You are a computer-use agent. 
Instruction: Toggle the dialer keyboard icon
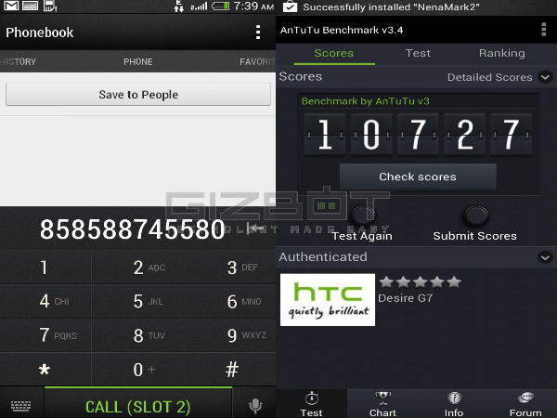point(21,405)
